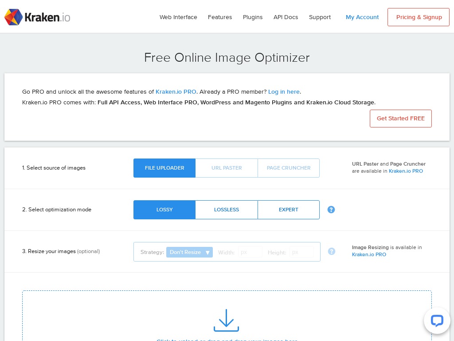Viewport: 454px width, 341px height.
Task: Open API Docs in the navigation
Action: 286,17
